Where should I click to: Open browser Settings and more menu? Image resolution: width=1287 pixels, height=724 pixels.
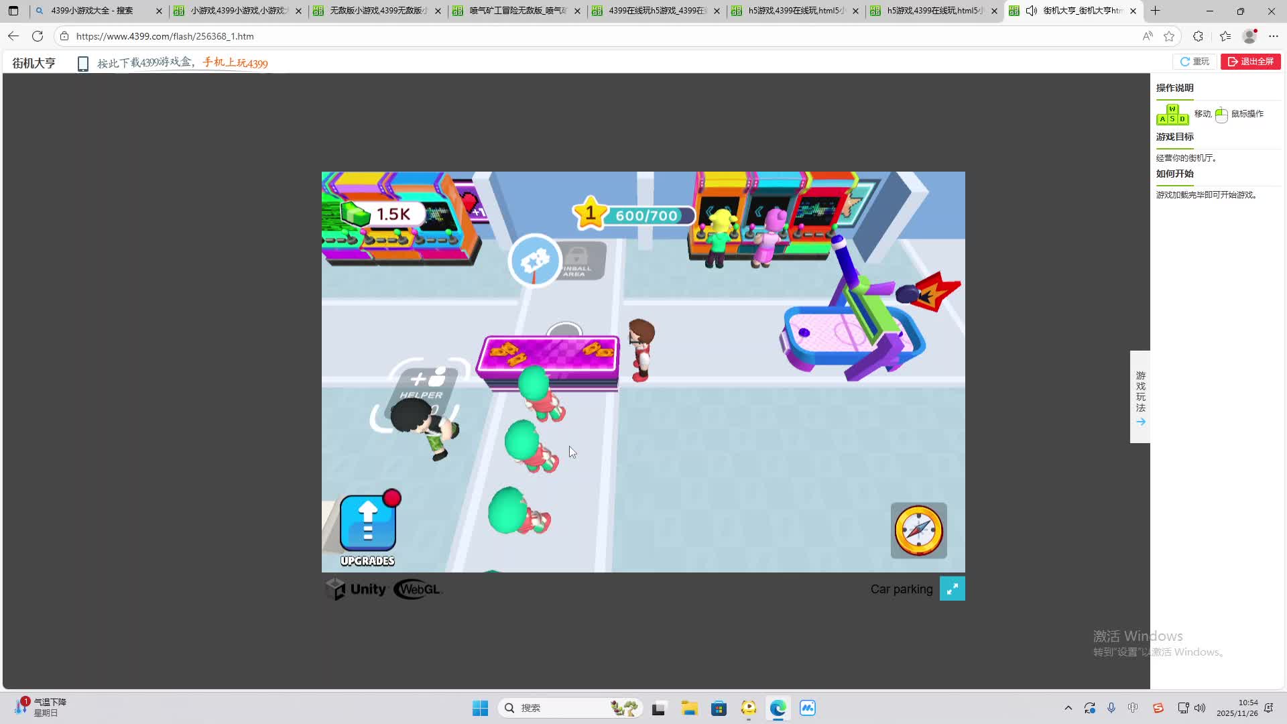1274,36
